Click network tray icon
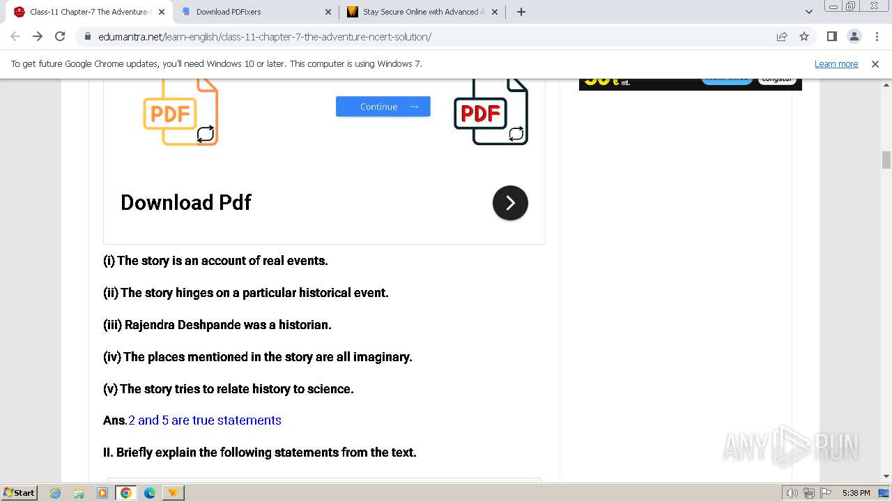892x502 pixels. tap(809, 493)
